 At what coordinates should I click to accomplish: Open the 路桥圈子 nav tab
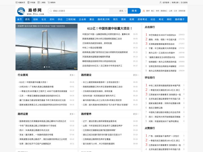pos(180,19)
